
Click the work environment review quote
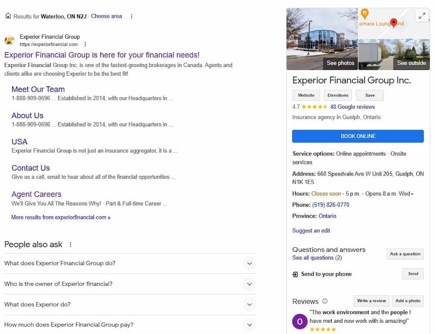[x=360, y=317]
